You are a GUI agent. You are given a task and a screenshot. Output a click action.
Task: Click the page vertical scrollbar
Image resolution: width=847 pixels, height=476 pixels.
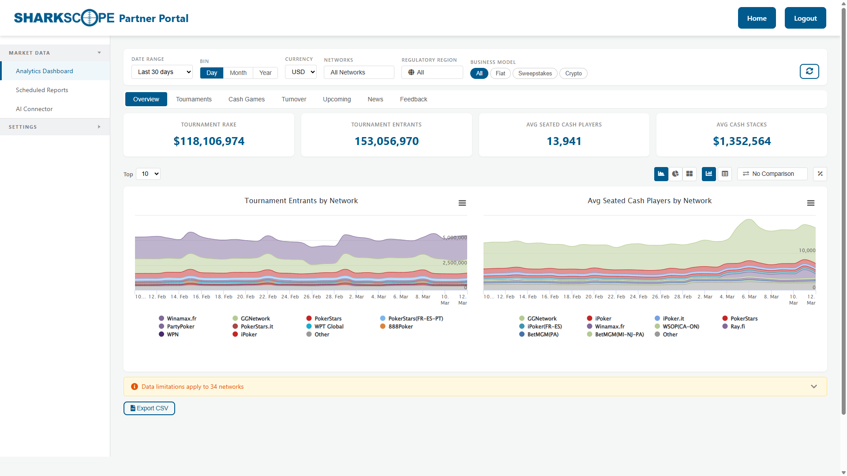(843, 212)
